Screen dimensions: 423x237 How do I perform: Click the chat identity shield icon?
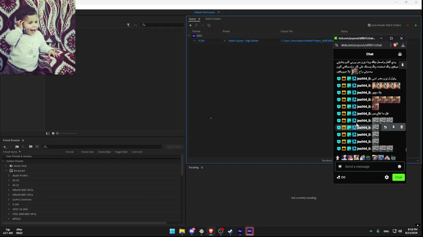[340, 167]
